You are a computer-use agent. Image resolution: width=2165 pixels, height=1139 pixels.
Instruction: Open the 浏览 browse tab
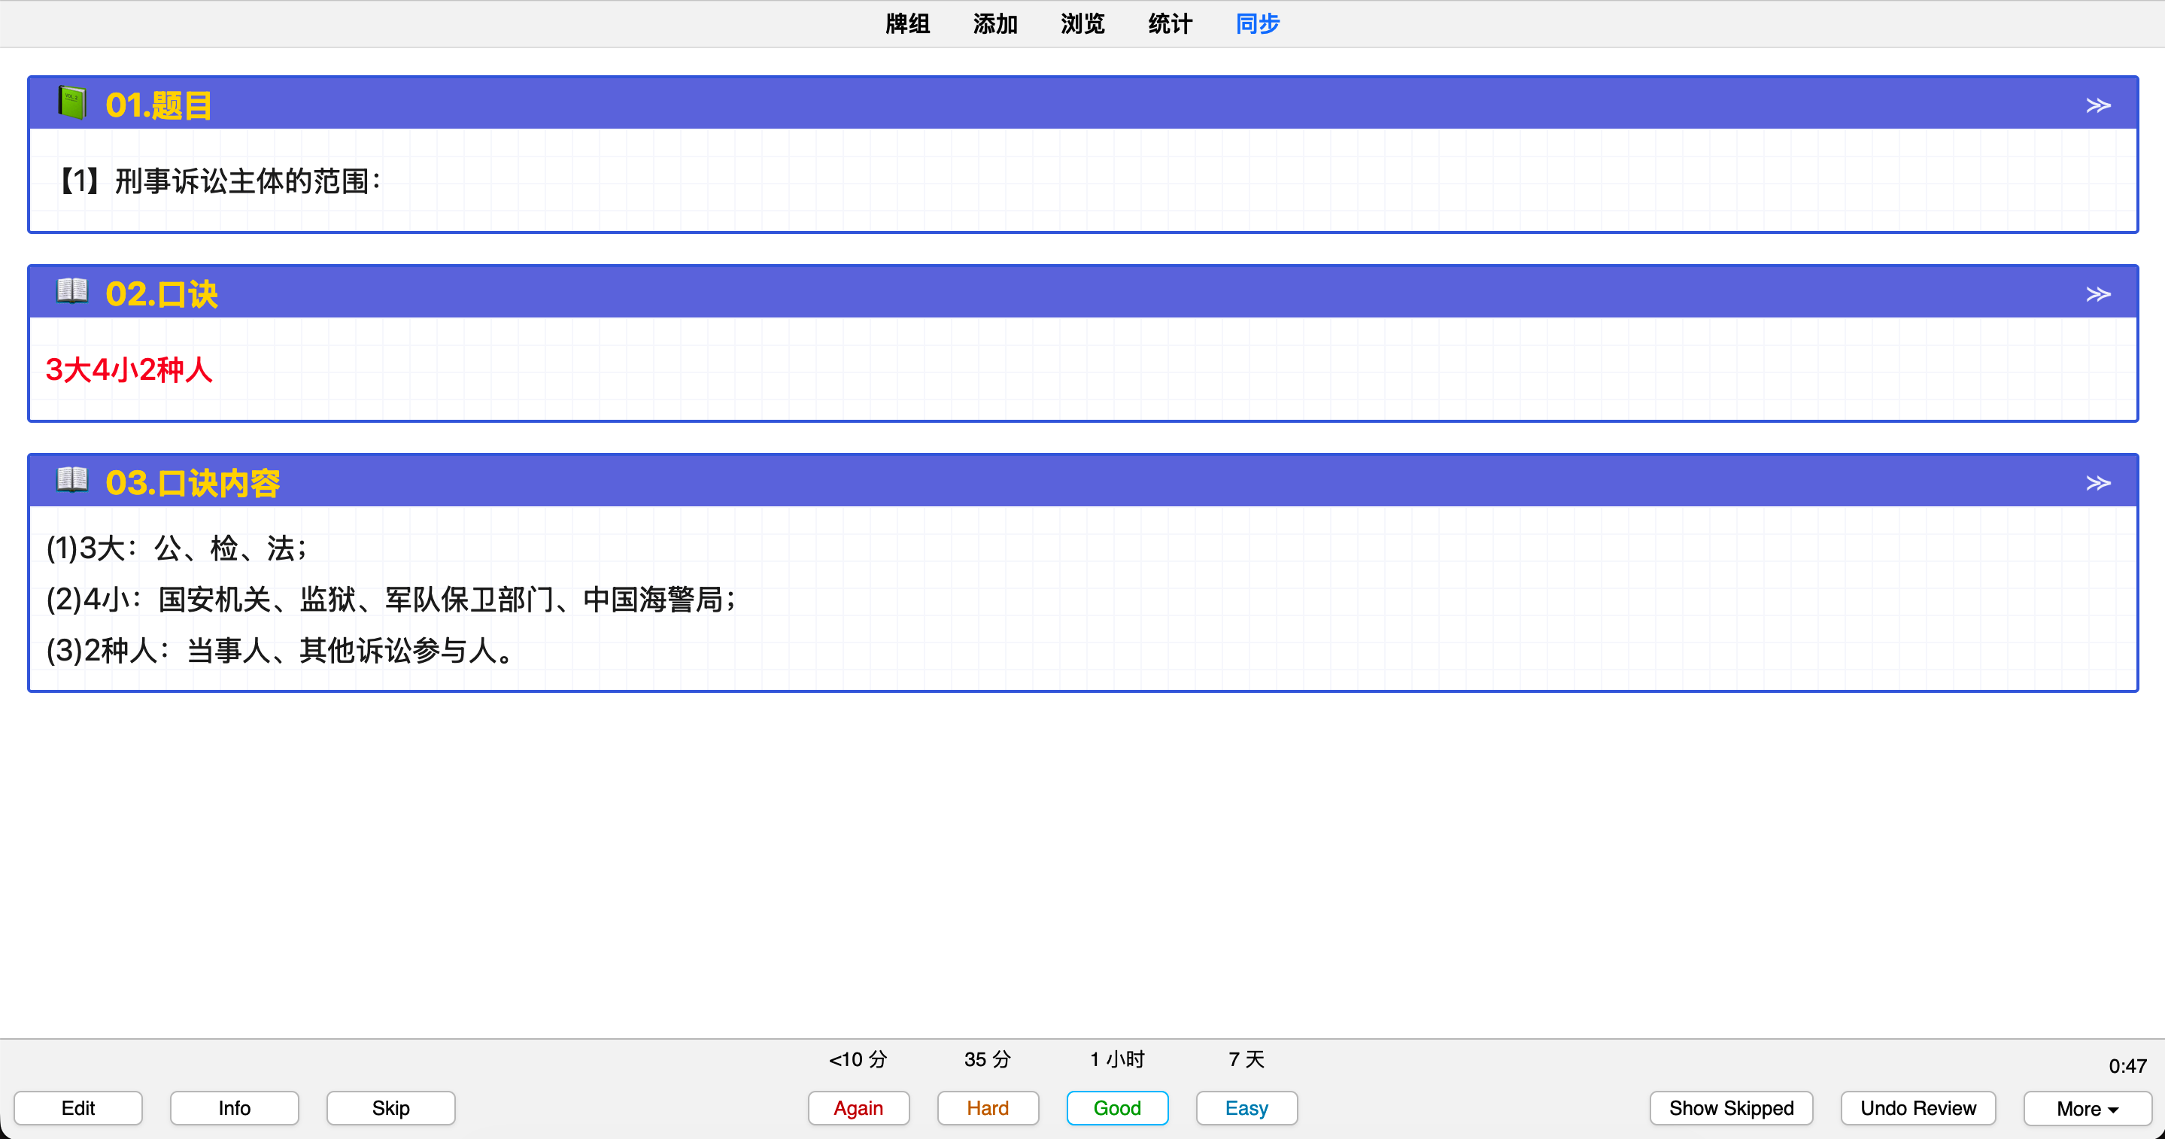[x=1082, y=23]
